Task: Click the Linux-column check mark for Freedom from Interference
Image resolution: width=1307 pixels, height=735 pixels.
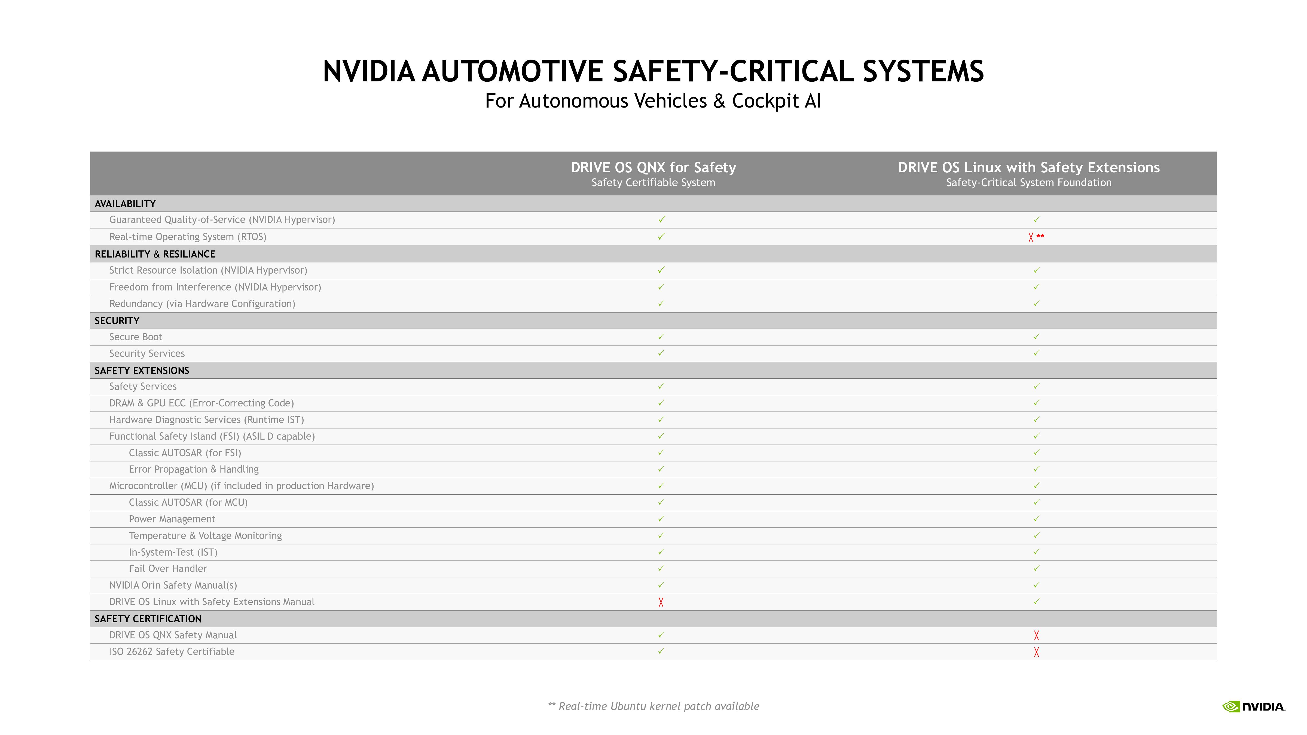Action: point(1037,287)
